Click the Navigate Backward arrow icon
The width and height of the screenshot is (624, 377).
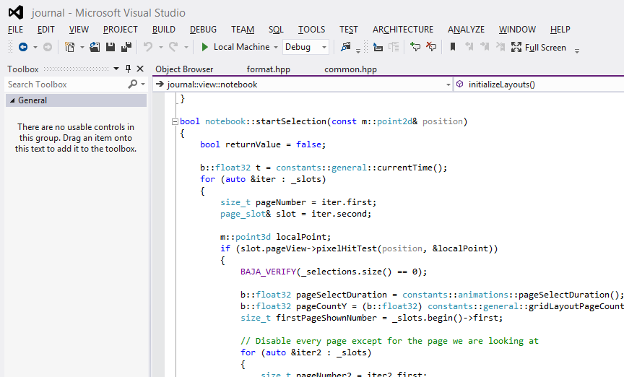point(23,47)
